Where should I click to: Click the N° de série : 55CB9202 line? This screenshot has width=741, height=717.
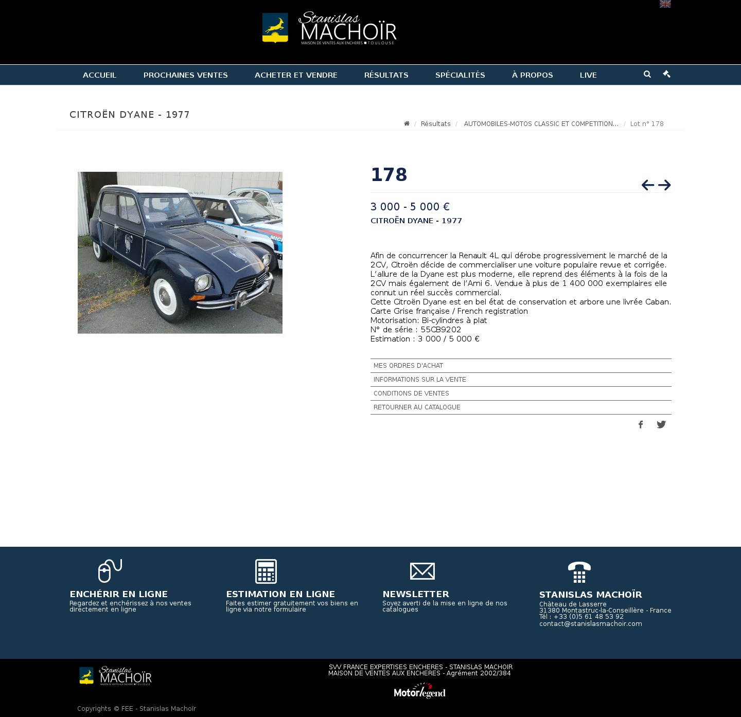tap(416, 330)
